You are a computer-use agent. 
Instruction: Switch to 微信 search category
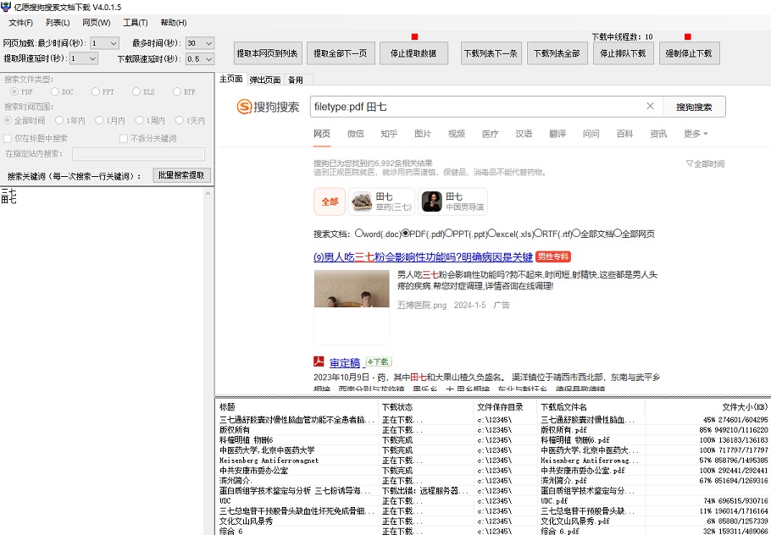[356, 134]
